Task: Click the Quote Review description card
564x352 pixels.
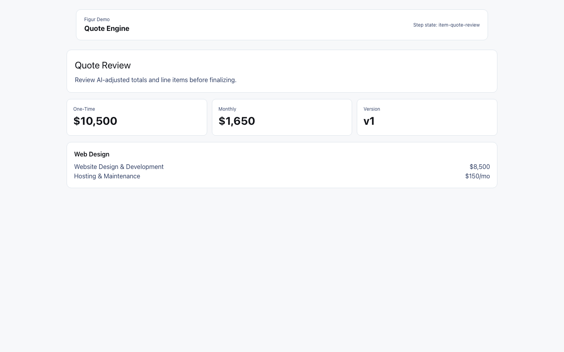Action: pos(282,71)
